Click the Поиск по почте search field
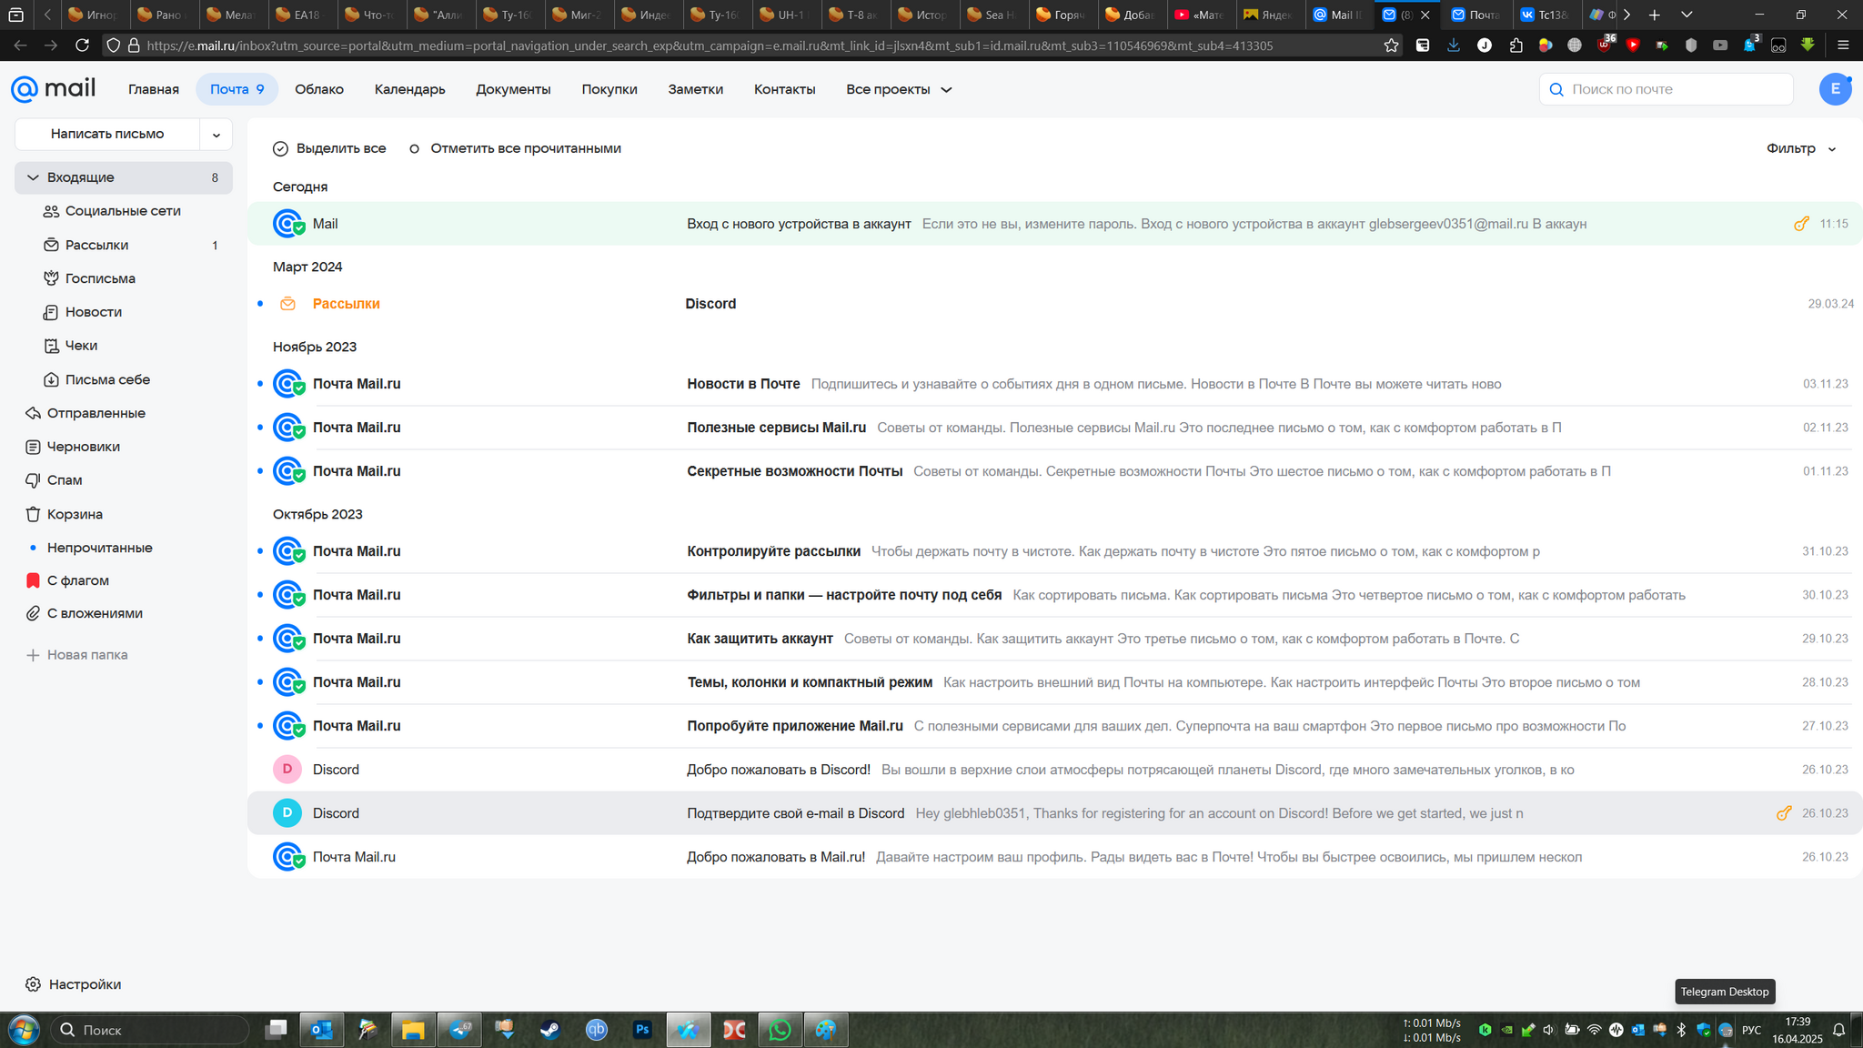The height and width of the screenshot is (1048, 1863). click(1674, 89)
